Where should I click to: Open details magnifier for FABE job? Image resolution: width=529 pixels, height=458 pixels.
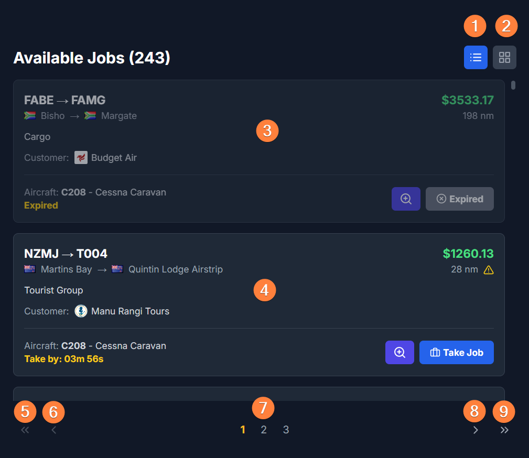click(x=406, y=199)
